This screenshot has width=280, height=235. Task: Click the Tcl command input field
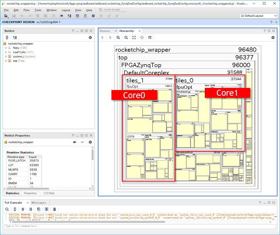tap(140, 226)
